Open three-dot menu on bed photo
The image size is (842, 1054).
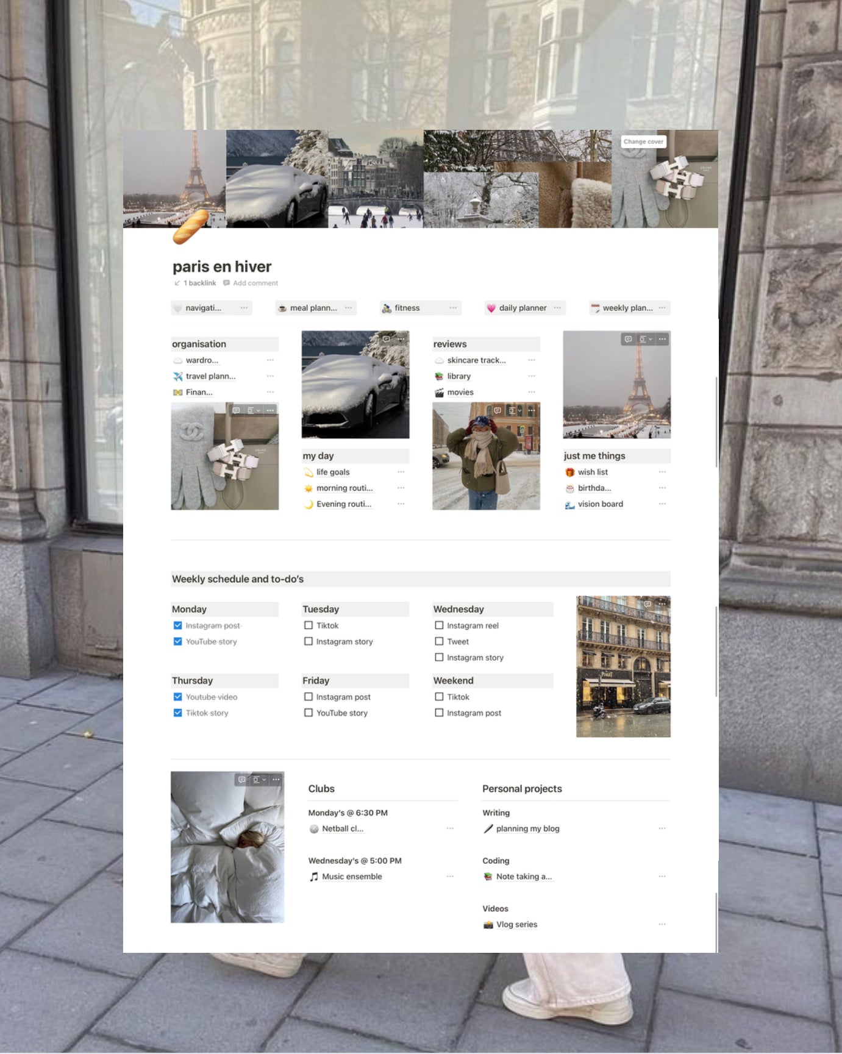276,780
